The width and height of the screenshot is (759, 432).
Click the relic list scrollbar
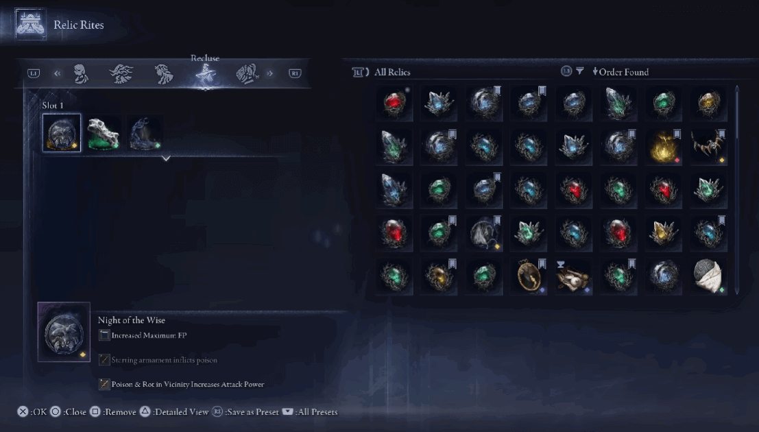[737, 190]
